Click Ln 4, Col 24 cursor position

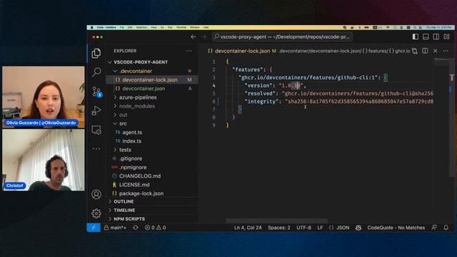point(248,228)
